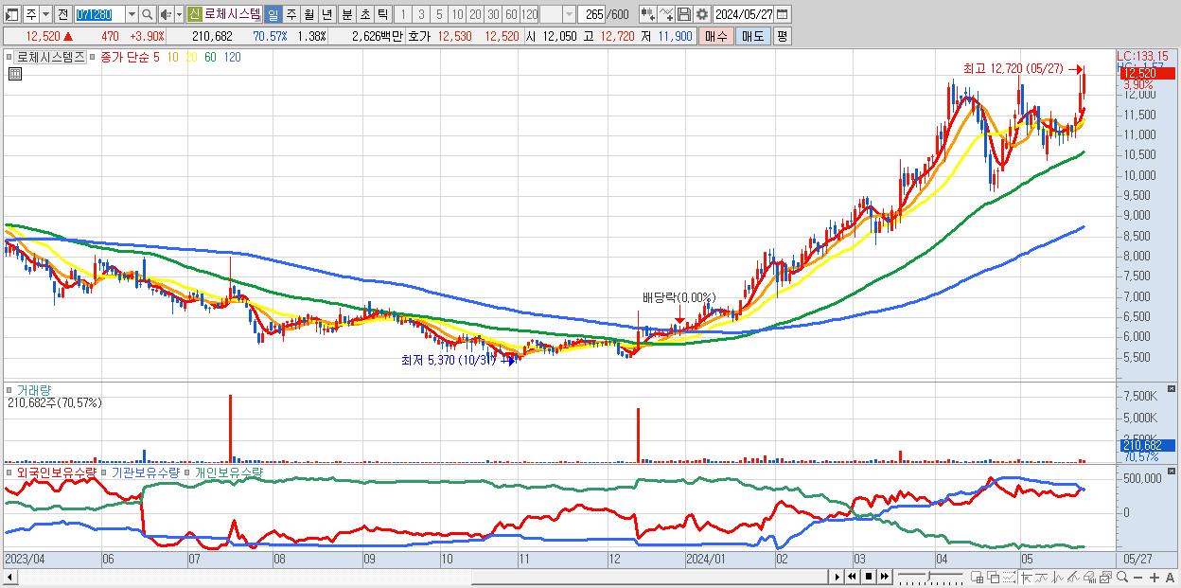Click the magnifier zoom icon in bottom toolbar
Viewport: 1181px width, 588px height.
[x=1121, y=577]
